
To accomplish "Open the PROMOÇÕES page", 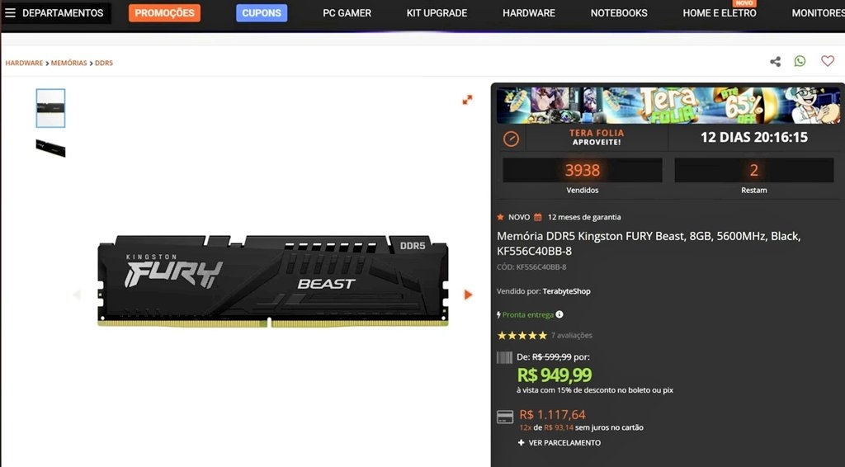I will 164,13.
